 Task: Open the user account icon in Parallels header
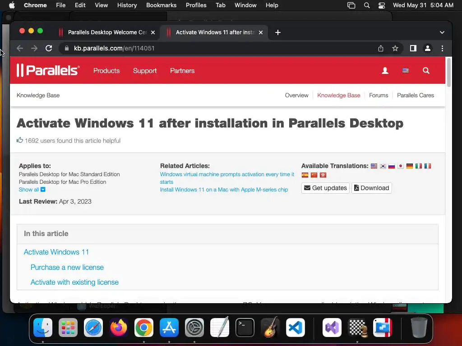(x=385, y=71)
